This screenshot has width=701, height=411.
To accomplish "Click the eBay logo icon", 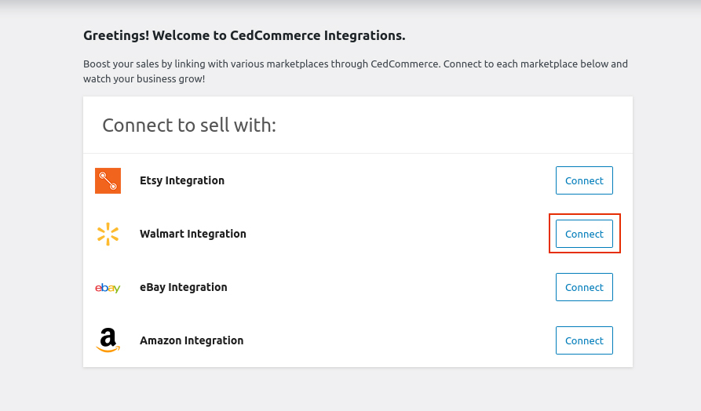I will click(108, 288).
